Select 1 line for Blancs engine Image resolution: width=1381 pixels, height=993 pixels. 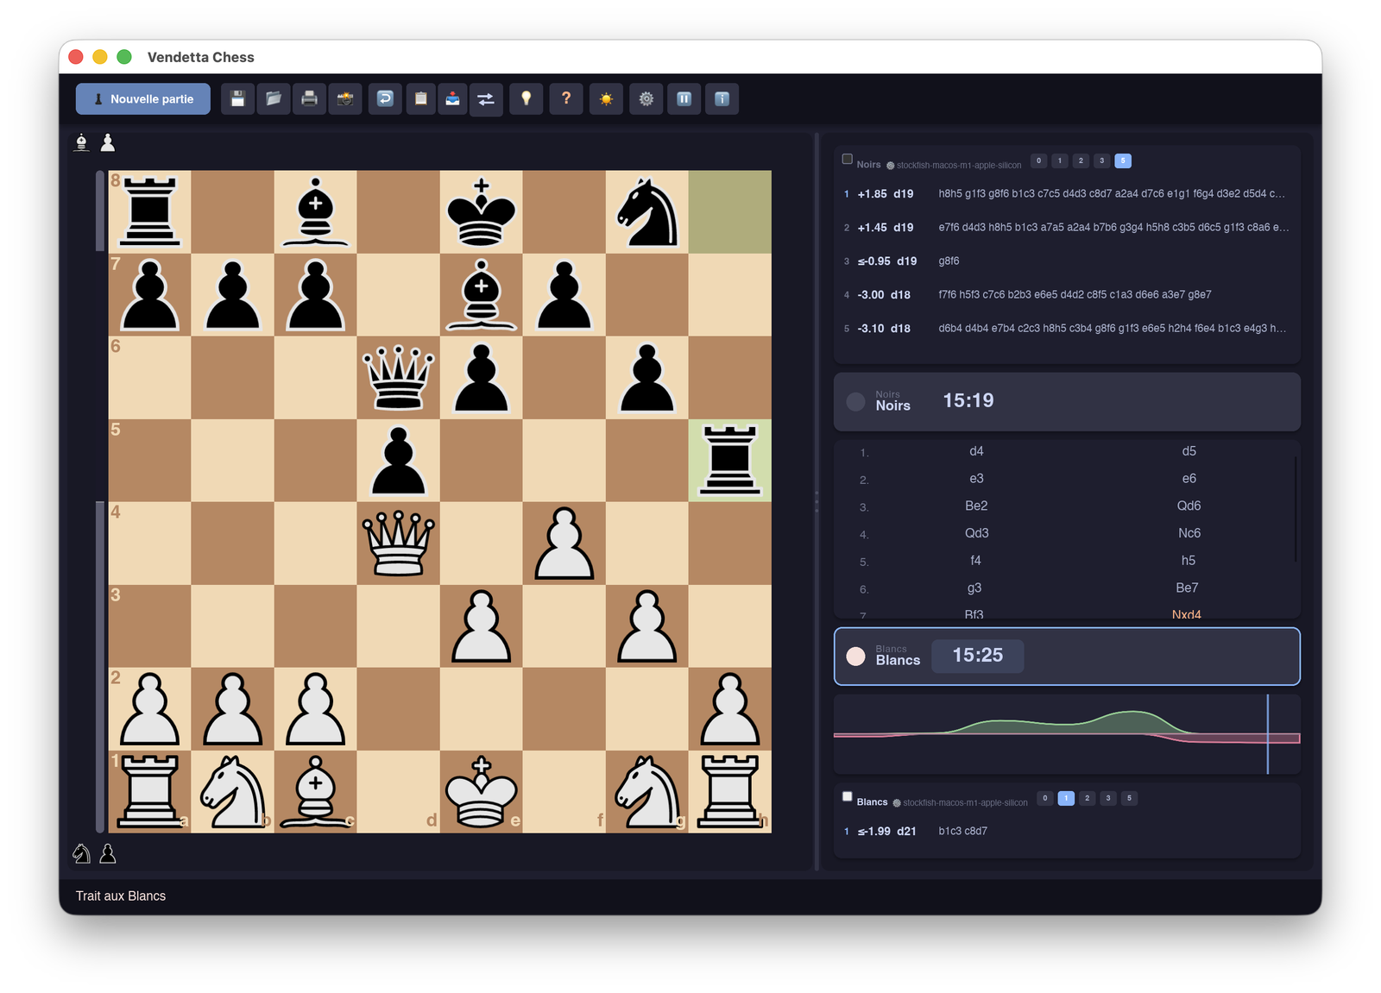pos(1066,798)
